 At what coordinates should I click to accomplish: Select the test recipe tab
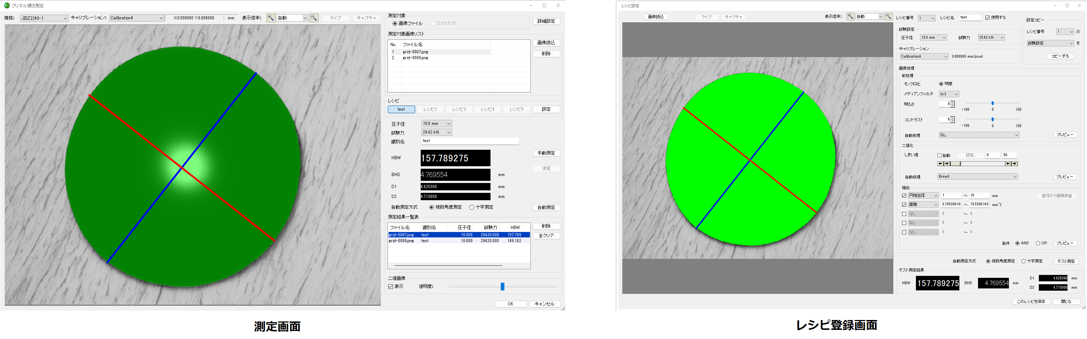click(401, 110)
